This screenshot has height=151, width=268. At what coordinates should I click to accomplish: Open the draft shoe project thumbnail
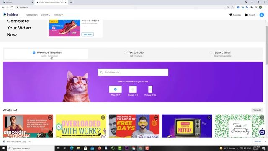[x=64, y=28]
